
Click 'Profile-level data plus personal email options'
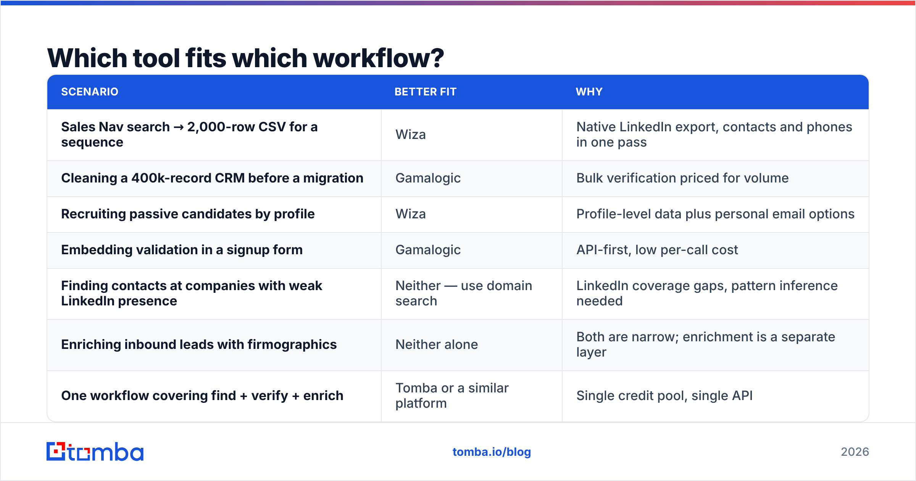pos(715,214)
